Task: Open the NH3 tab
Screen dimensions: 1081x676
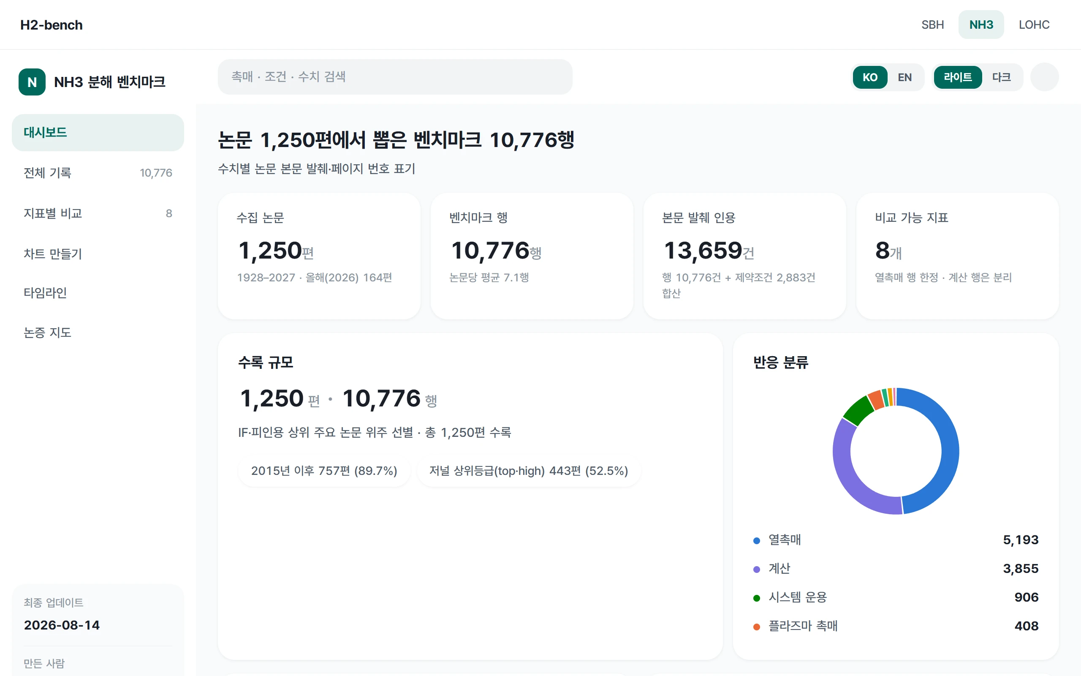Action: 981,25
